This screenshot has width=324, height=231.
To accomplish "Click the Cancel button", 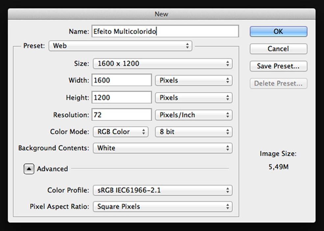I will pos(278,49).
